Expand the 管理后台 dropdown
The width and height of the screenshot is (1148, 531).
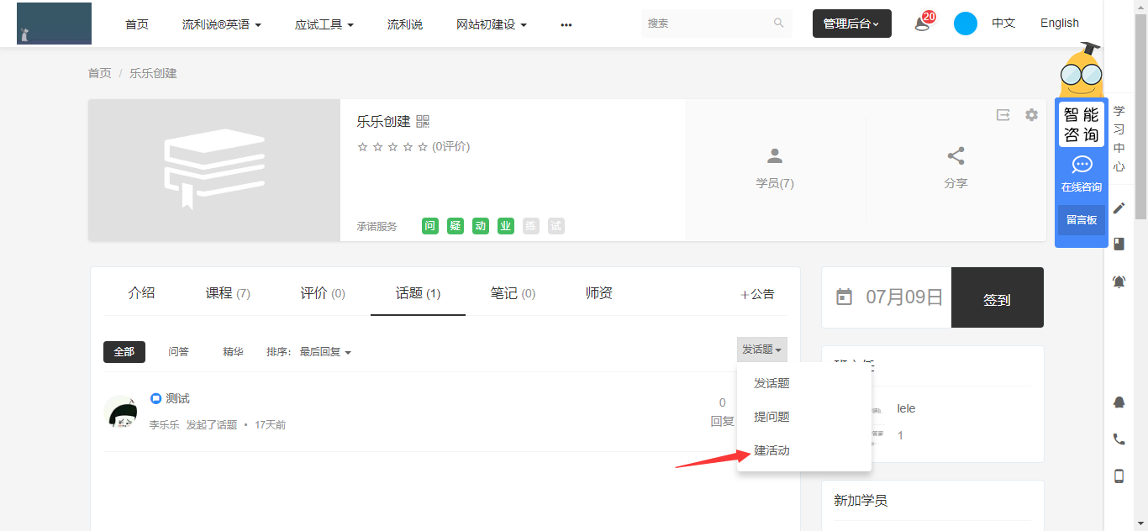tap(851, 24)
